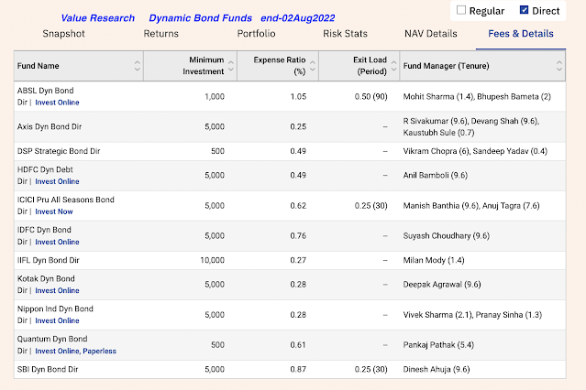Uncheck the Direct plan checkbox
The width and height of the screenshot is (586, 390).
(524, 10)
